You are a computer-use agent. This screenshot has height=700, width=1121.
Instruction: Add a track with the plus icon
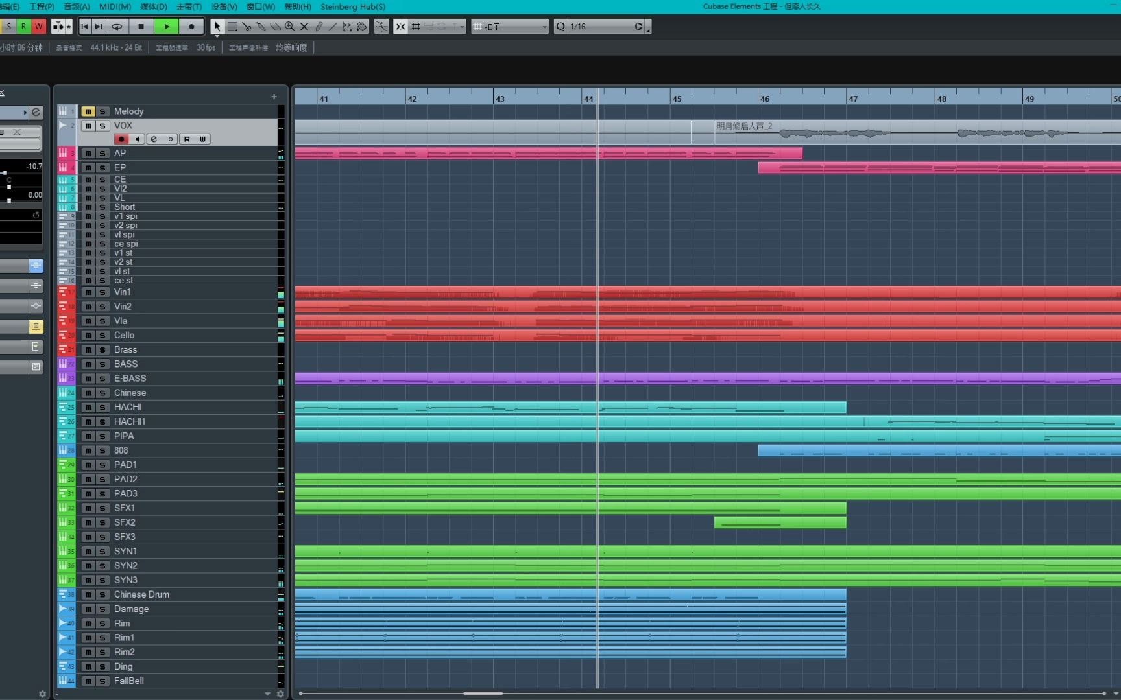274,97
